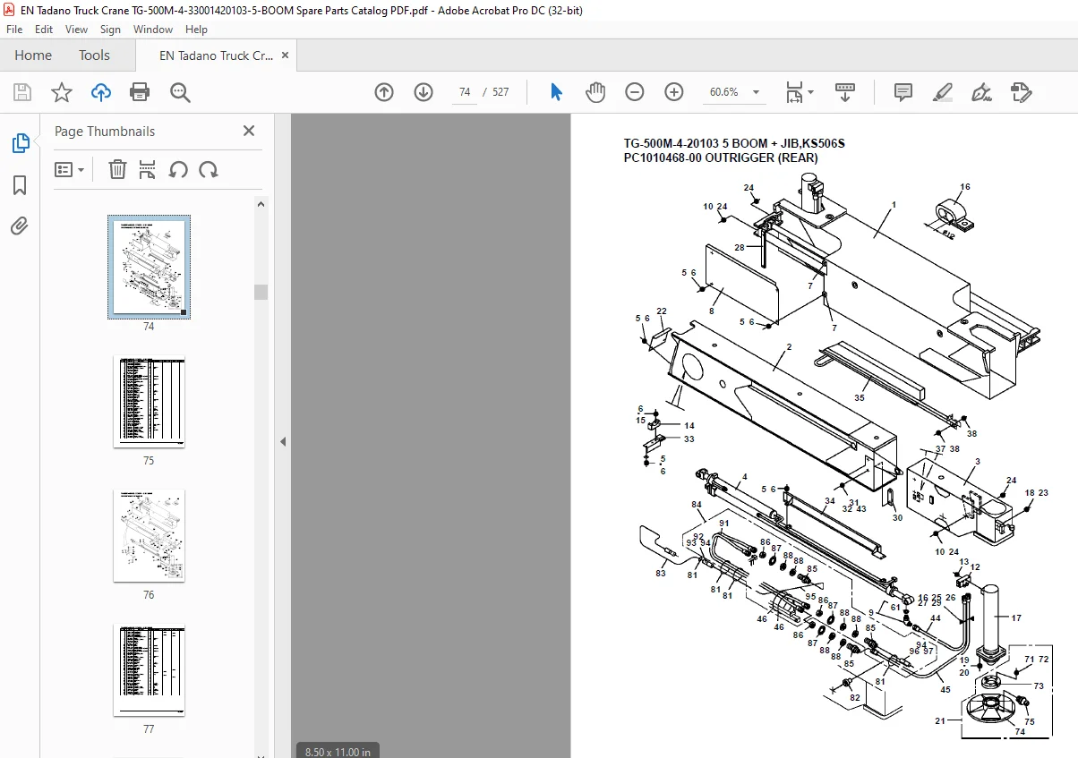Click the page number field showing 74

click(x=465, y=92)
